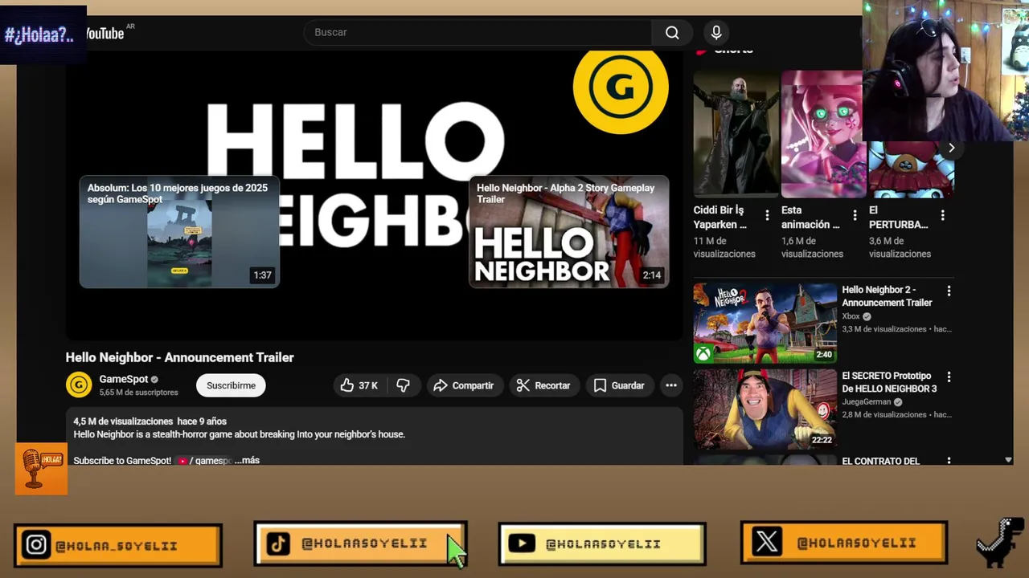Click the webcam overlay feed
The width and height of the screenshot is (1029, 578).
coord(945,71)
